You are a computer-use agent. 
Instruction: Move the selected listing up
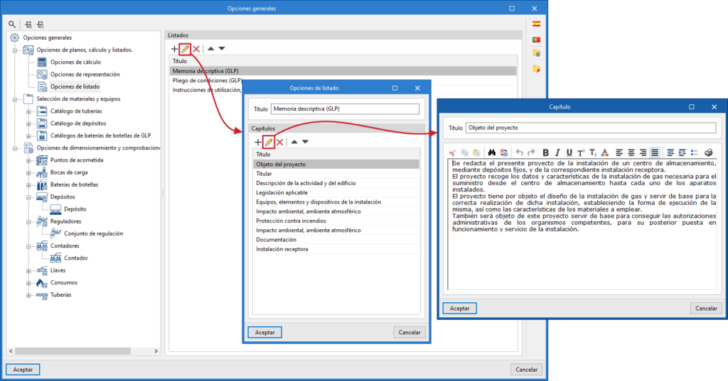tap(210, 49)
